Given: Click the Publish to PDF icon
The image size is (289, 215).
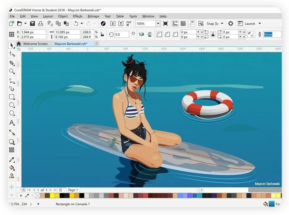Looking at the screenshot, I should tap(129, 24).
